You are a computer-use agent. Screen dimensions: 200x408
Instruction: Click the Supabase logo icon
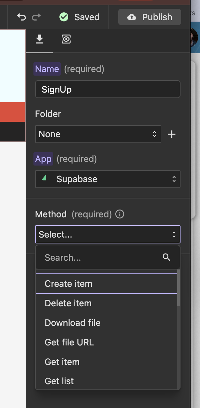point(44,178)
